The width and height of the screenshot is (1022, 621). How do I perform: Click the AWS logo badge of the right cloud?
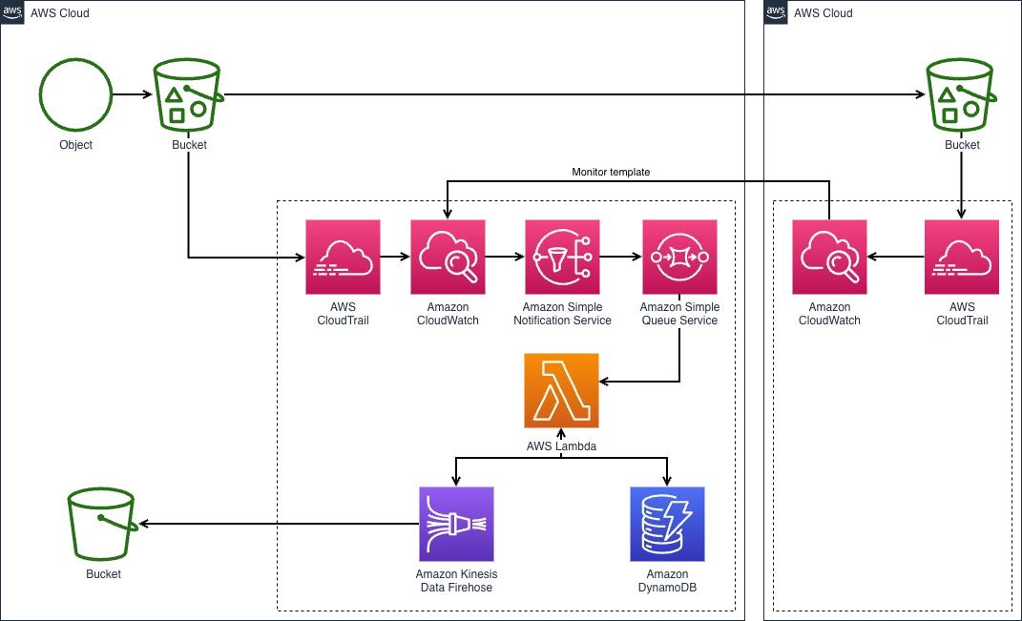[x=776, y=12]
